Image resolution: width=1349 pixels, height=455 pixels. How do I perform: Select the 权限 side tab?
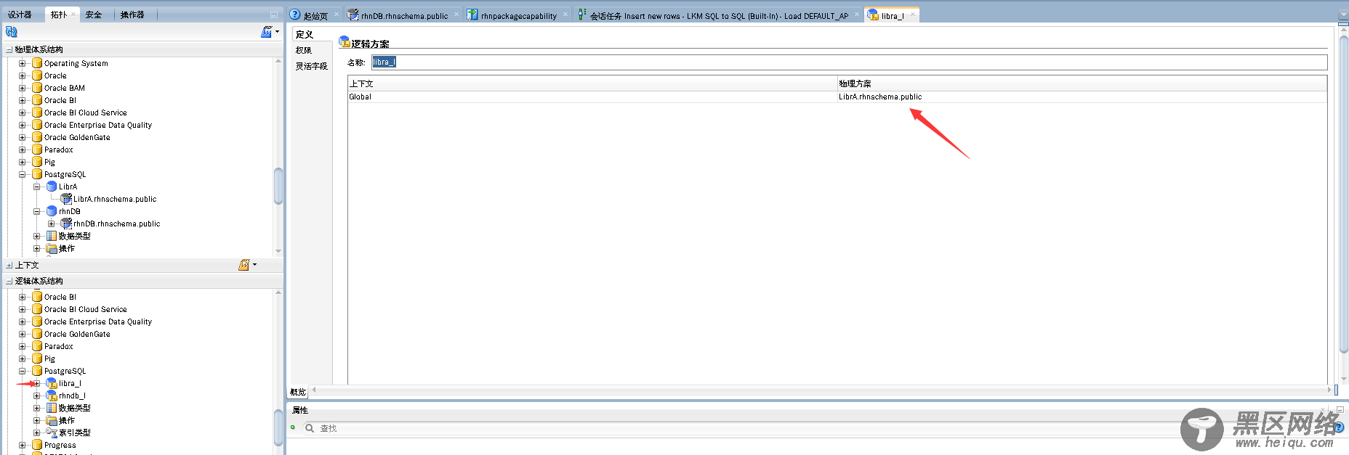tap(304, 50)
